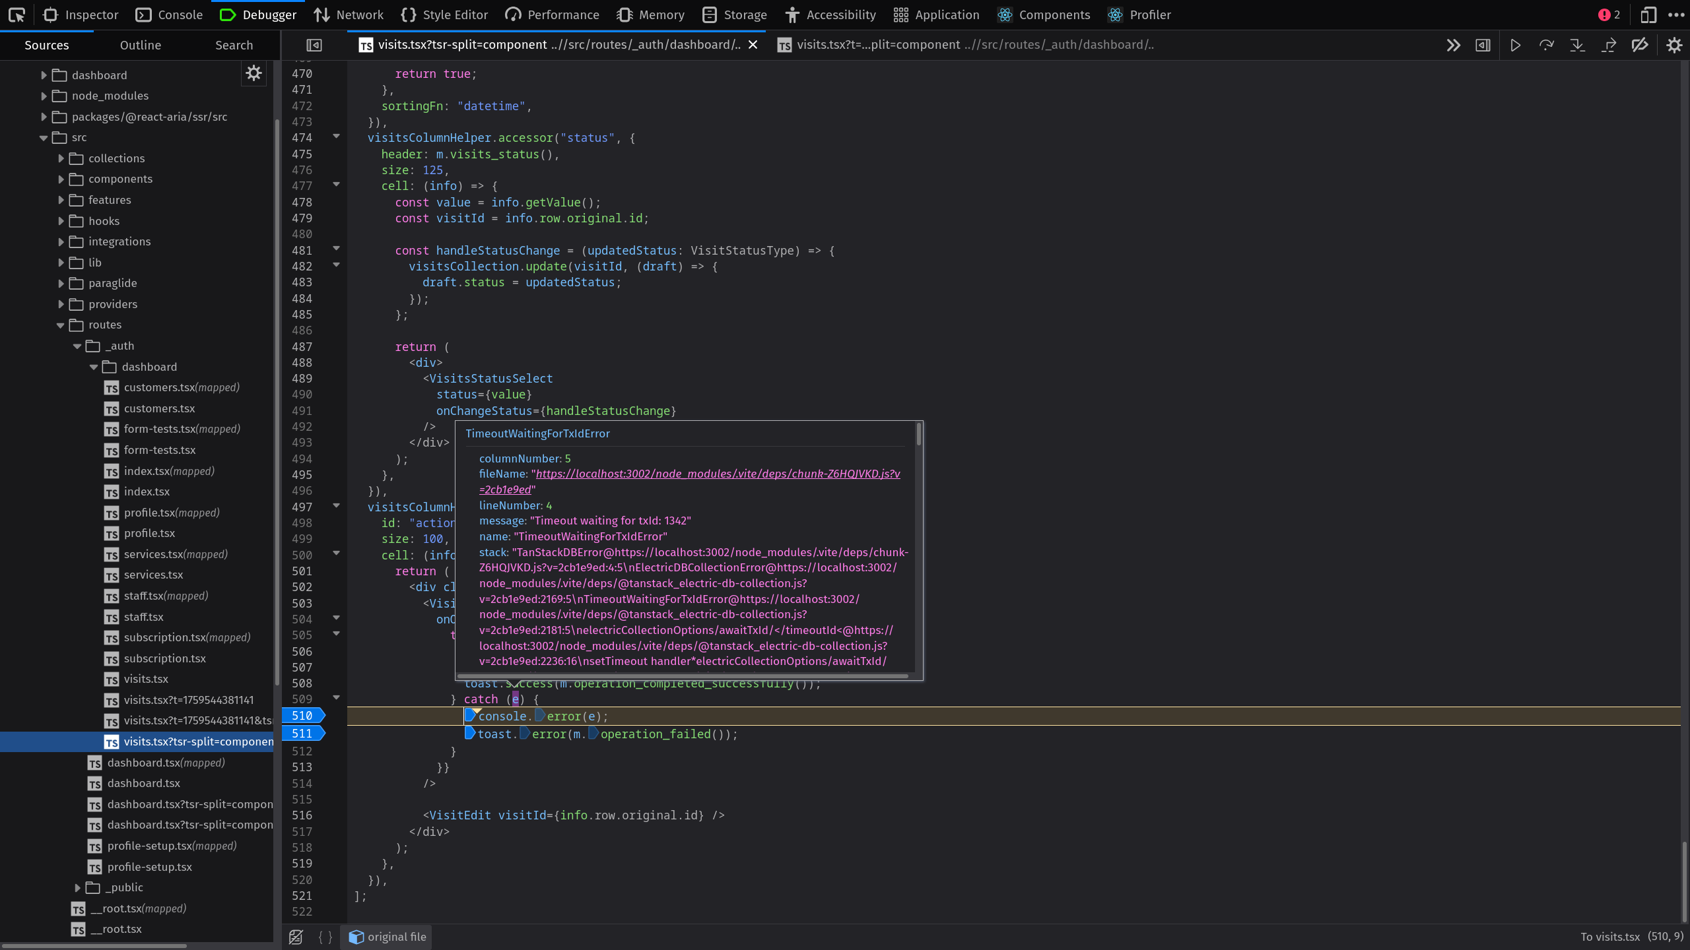Toggle the breakpoint on line 511

coord(302,733)
